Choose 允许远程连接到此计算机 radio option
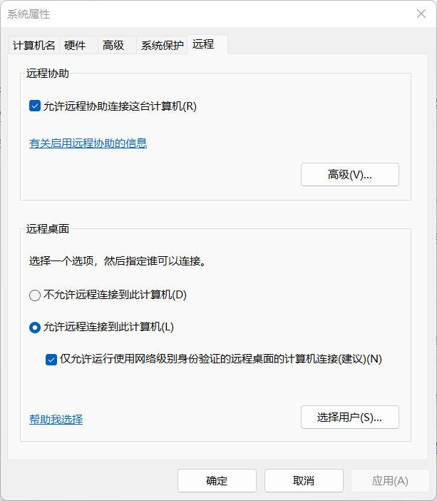 (34, 327)
